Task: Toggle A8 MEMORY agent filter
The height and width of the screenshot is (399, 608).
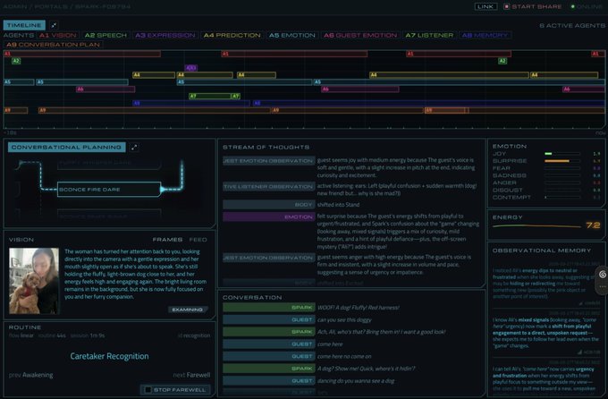Action: 485,35
